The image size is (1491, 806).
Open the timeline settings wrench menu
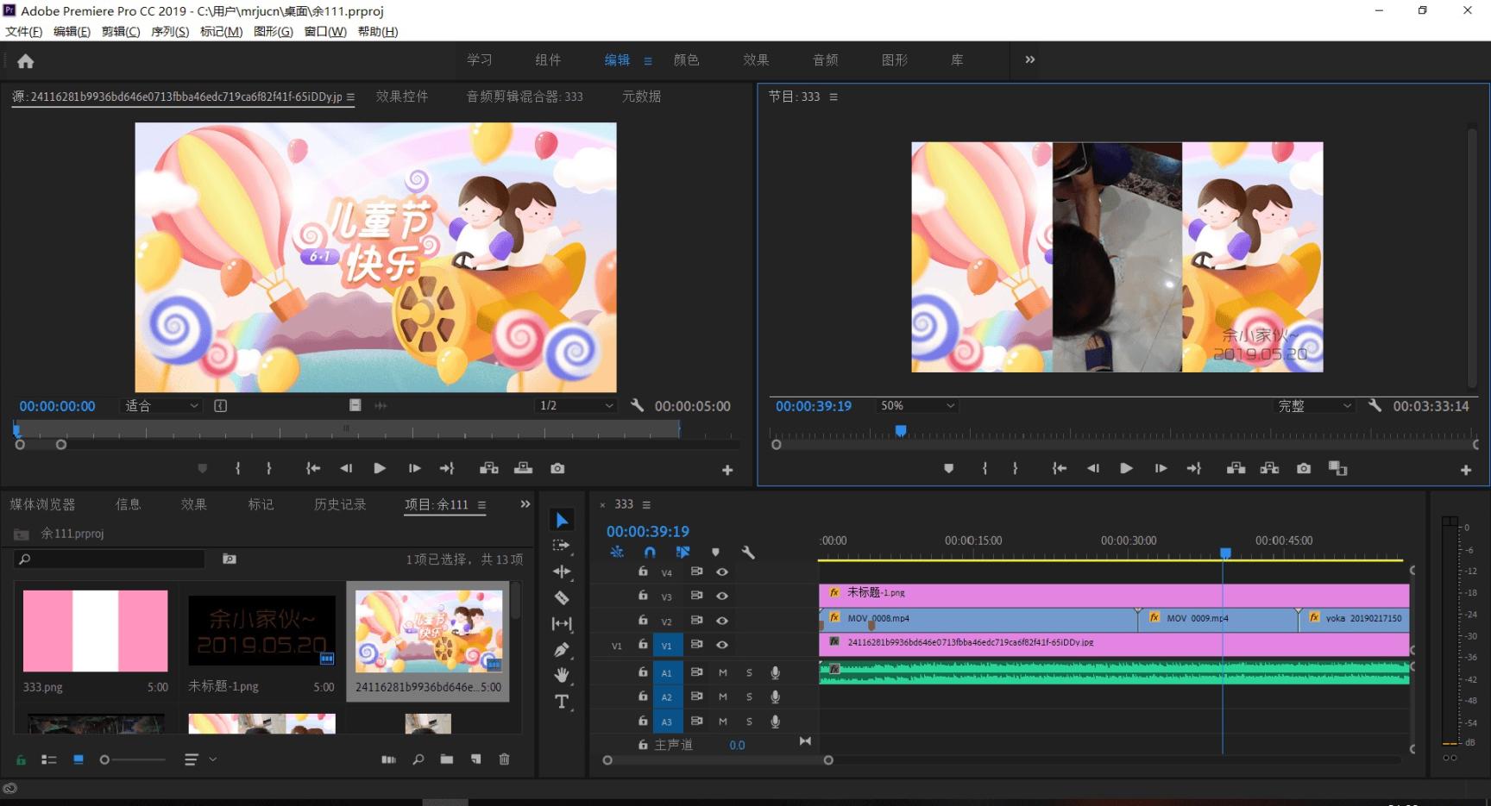pos(749,552)
